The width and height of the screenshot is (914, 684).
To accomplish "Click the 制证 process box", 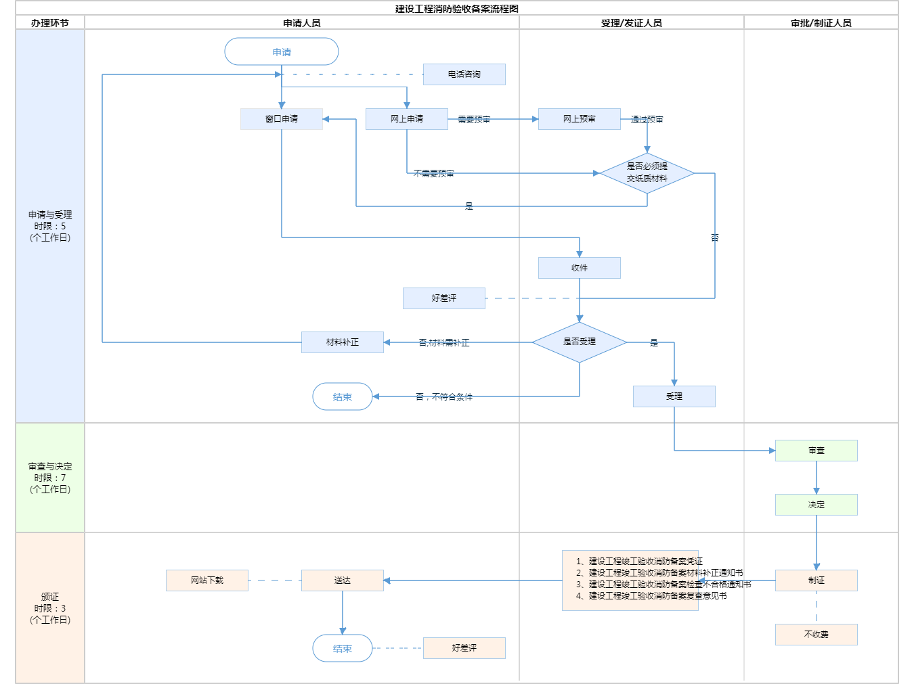I will [x=816, y=580].
